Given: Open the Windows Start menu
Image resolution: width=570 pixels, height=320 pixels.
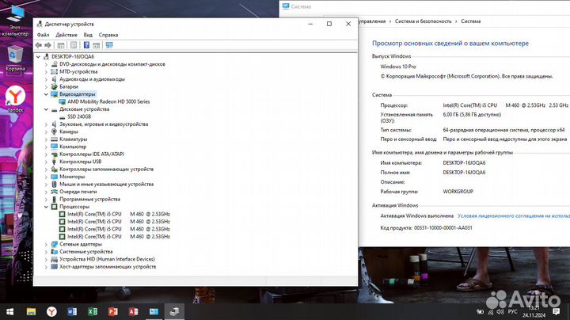Looking at the screenshot, I should (x=9, y=311).
